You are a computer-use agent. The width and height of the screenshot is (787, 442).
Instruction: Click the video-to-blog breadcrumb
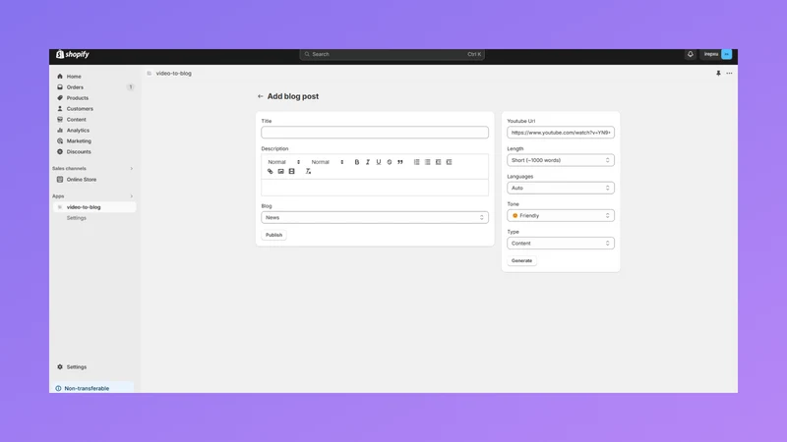[x=174, y=73]
